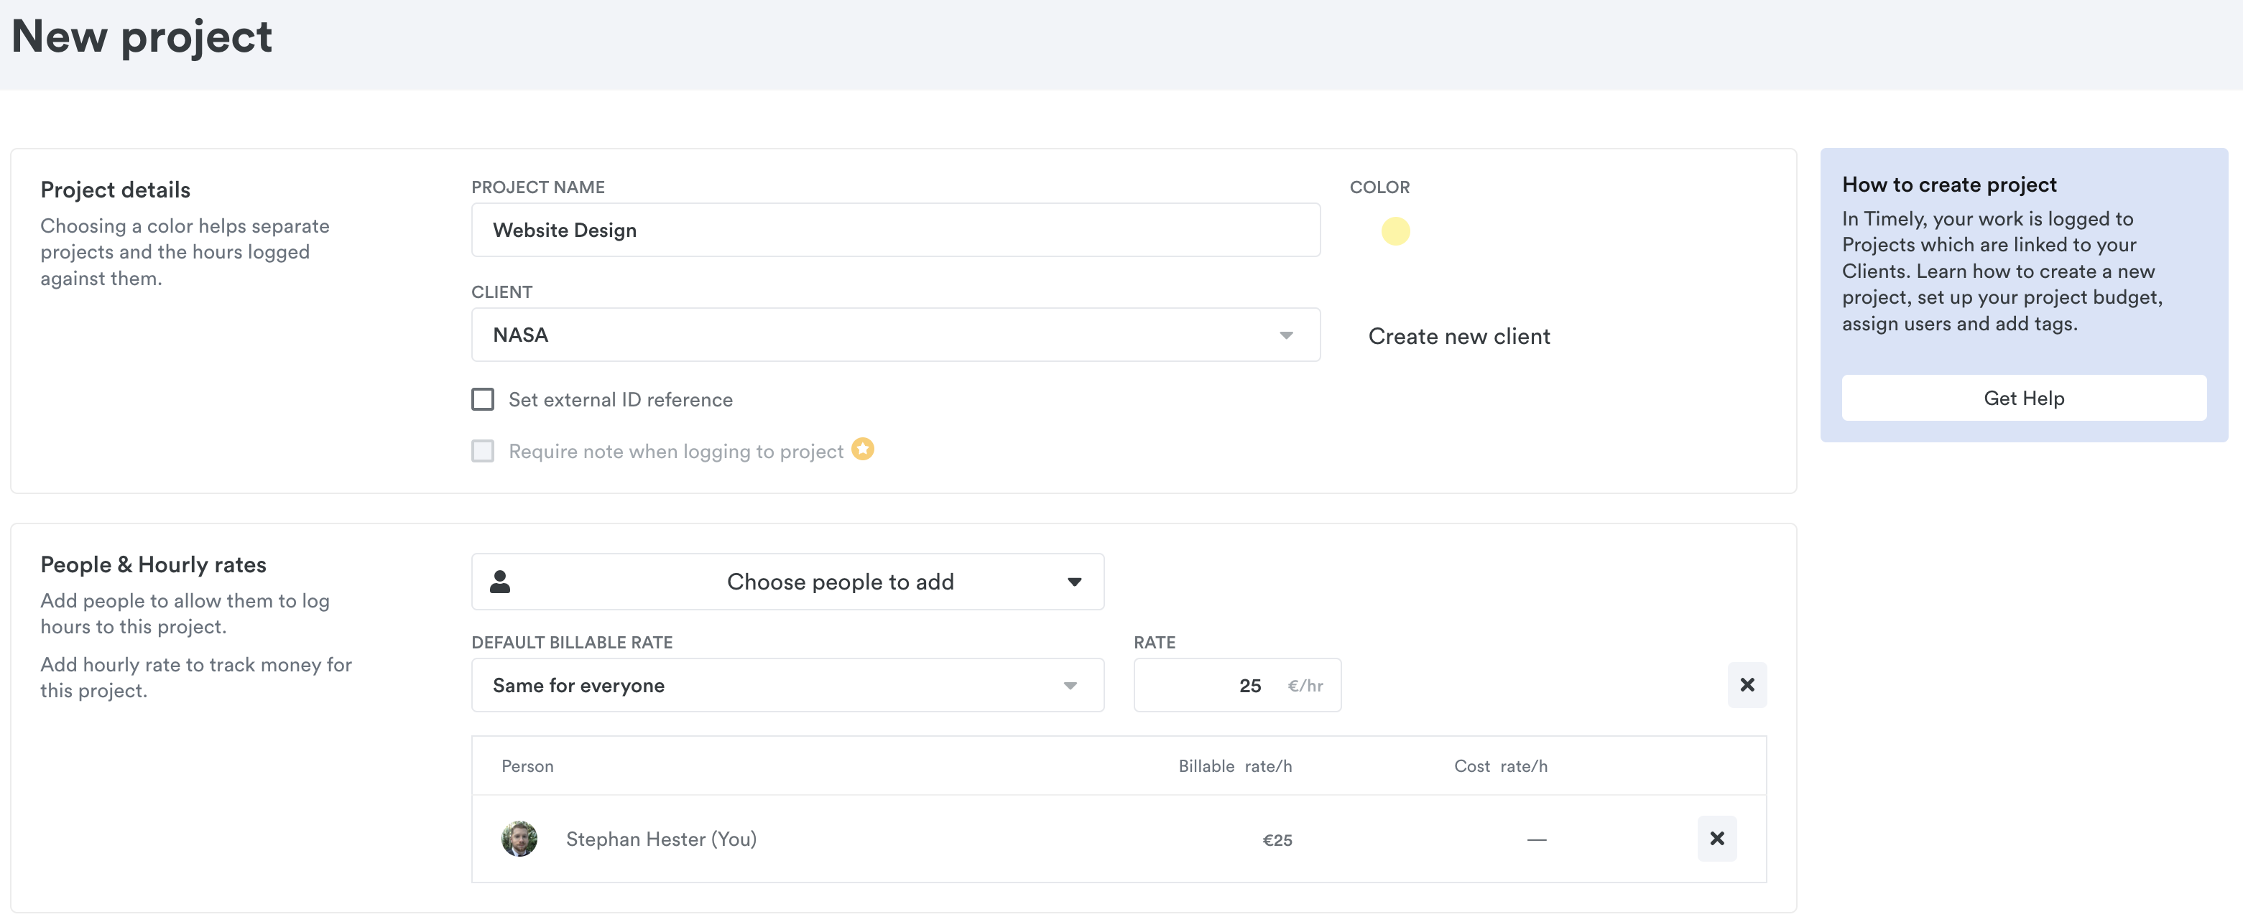Viewport: 2243px width, 922px height.
Task: Click Create new client
Action: coord(1459,336)
